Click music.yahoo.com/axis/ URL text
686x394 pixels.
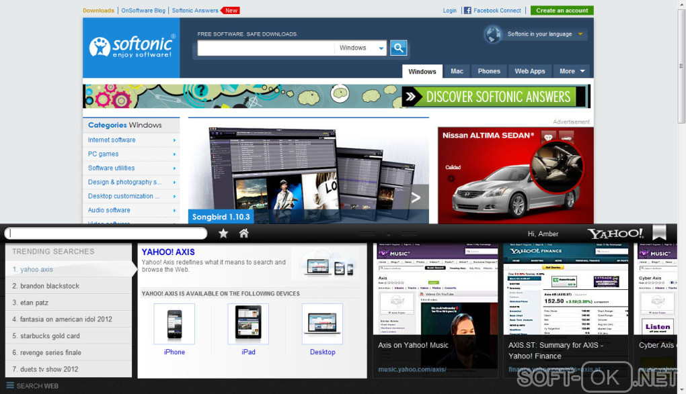point(412,370)
